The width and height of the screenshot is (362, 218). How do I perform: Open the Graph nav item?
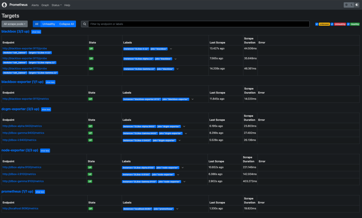(45, 5)
